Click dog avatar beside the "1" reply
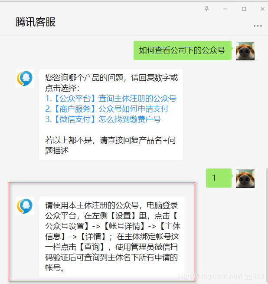Screen dimensions: 268x284 [245, 178]
